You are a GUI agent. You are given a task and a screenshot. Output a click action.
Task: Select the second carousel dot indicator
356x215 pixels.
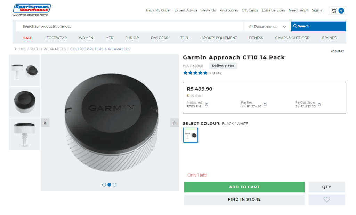110,185
